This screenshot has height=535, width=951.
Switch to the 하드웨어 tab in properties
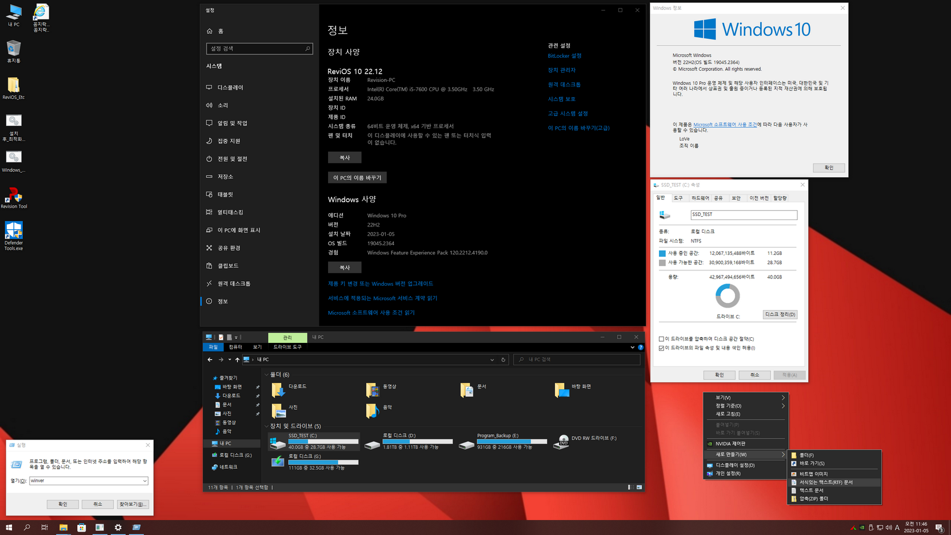click(x=700, y=198)
